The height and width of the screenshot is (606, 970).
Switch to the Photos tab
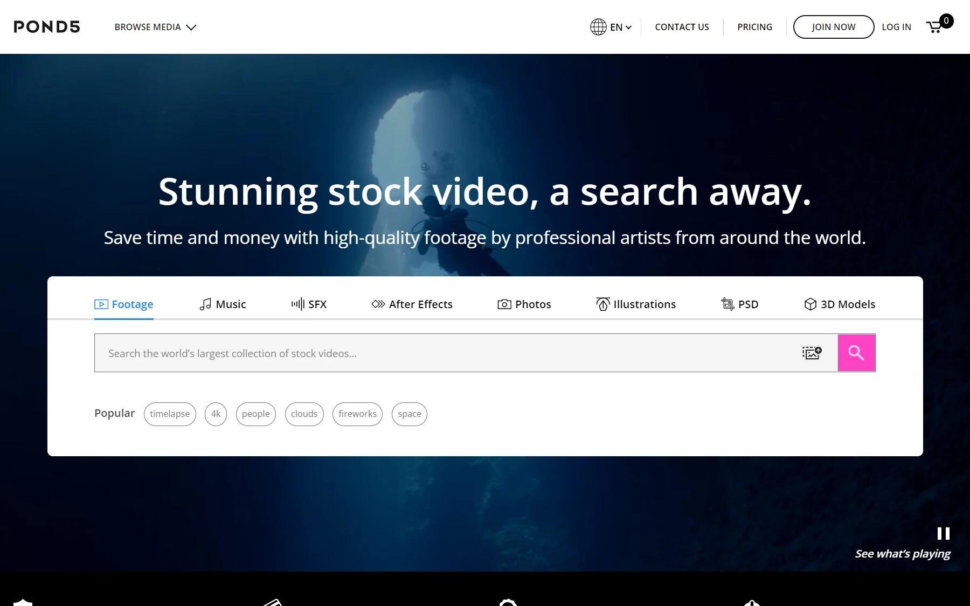(x=524, y=304)
